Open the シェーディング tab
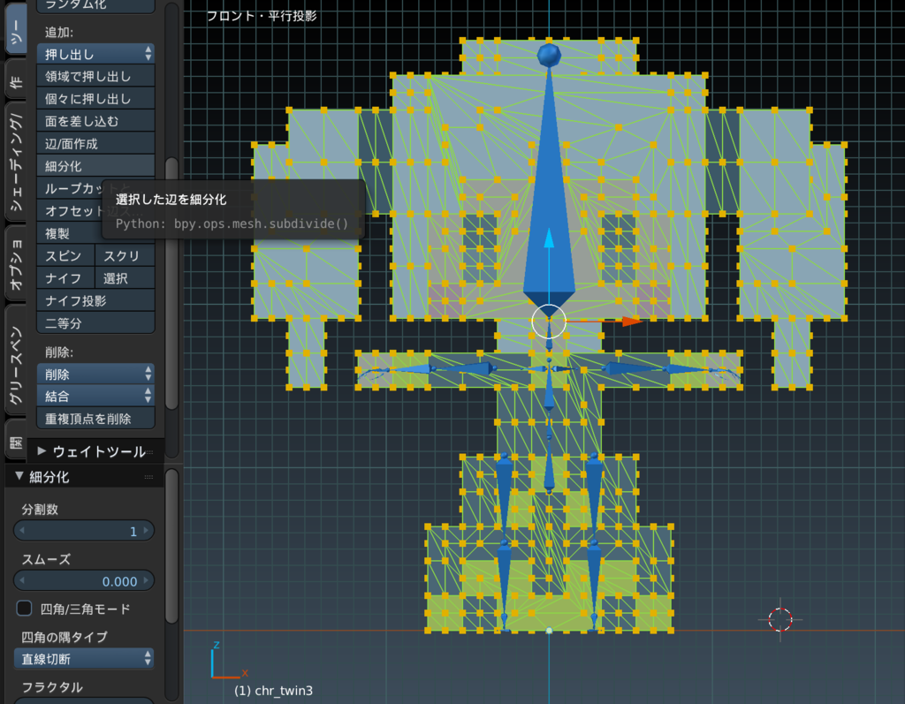Image resolution: width=905 pixels, height=704 pixels. coord(16,163)
